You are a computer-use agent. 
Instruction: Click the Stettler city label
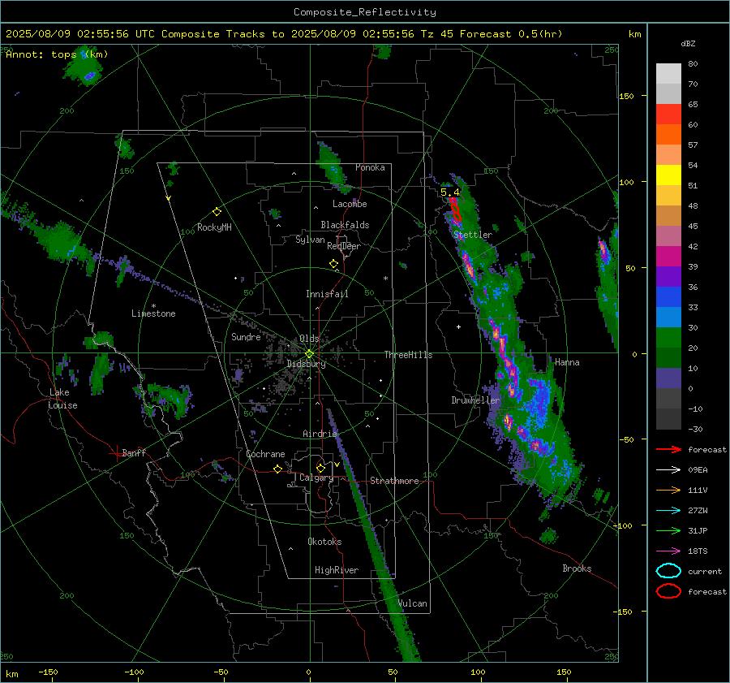[x=473, y=235]
